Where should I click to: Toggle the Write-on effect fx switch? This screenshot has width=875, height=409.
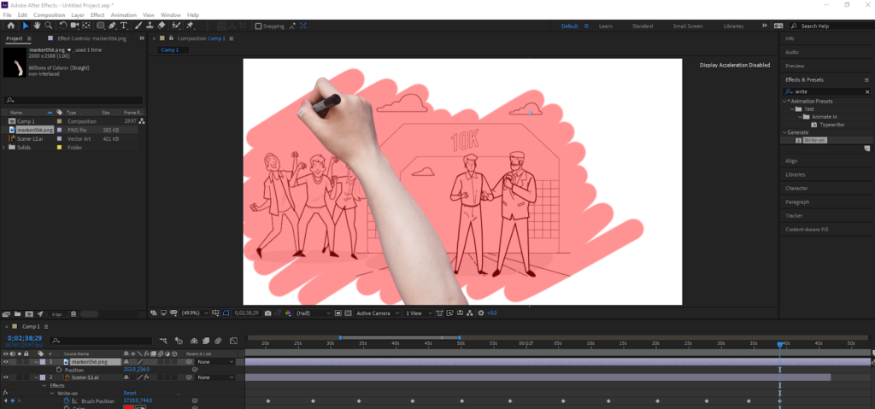tap(6, 393)
